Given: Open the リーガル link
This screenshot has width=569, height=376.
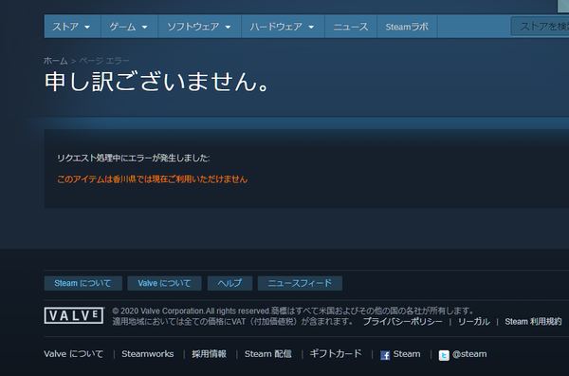Looking at the screenshot, I should pyautogui.click(x=473, y=322).
